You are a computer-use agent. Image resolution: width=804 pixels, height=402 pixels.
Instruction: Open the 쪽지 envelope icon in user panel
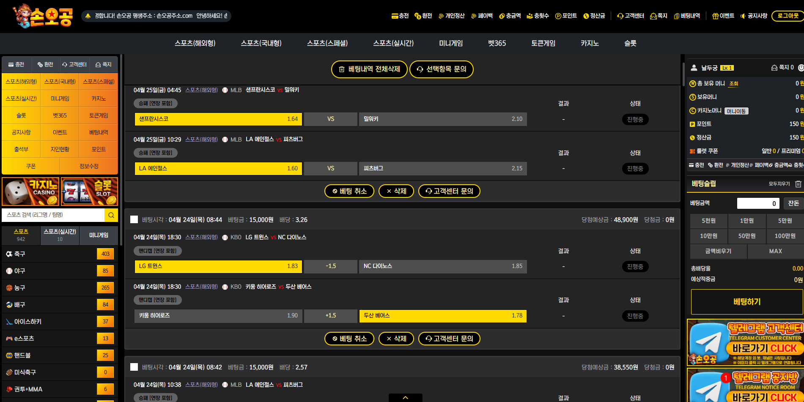[774, 68]
